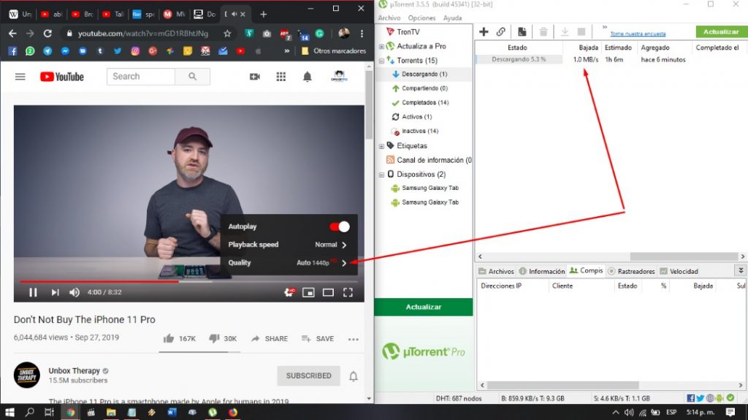Toggle the Autoplay switch off
Image resolution: width=748 pixels, height=420 pixels.
coord(340,226)
